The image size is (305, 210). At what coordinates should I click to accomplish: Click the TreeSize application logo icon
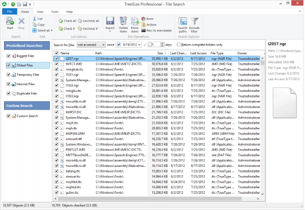pos(4,4)
